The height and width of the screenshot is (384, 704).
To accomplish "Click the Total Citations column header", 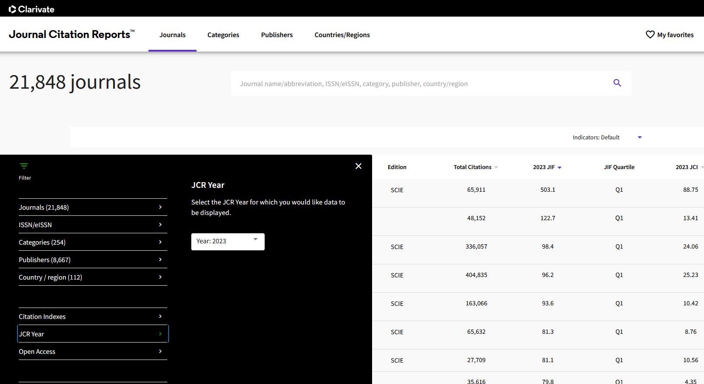I will [x=472, y=167].
